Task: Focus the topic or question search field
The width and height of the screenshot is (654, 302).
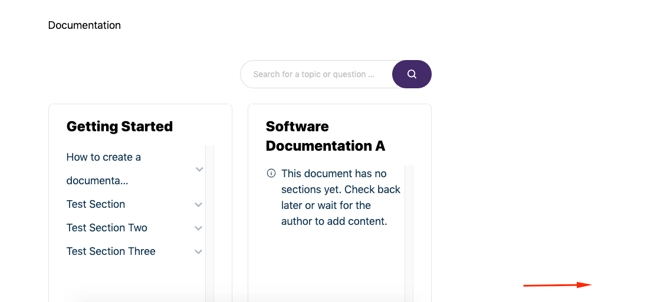Action: click(x=316, y=74)
